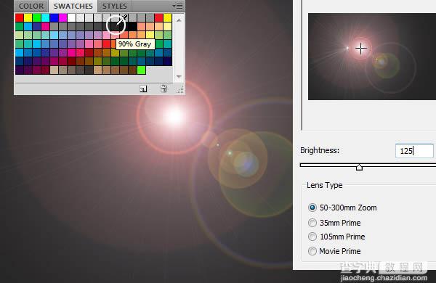436x283 pixels.
Task: Click the Brightness slider handle
Action: [x=359, y=167]
